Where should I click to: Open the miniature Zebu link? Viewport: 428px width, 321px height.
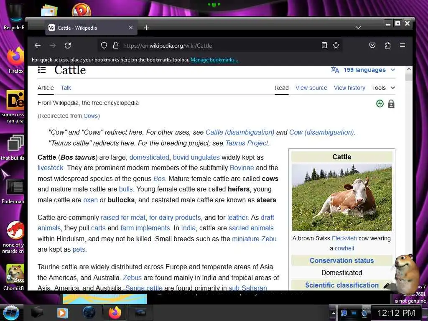[x=254, y=239]
